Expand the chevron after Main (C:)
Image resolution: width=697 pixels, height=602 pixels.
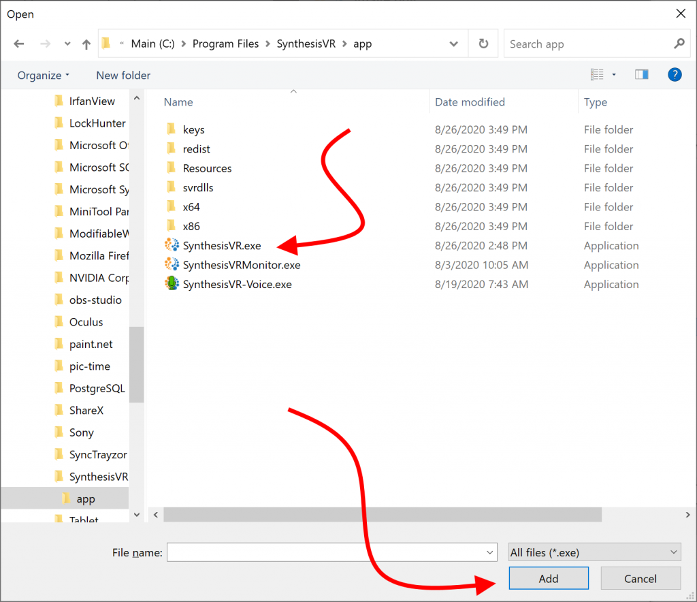pyautogui.click(x=183, y=44)
